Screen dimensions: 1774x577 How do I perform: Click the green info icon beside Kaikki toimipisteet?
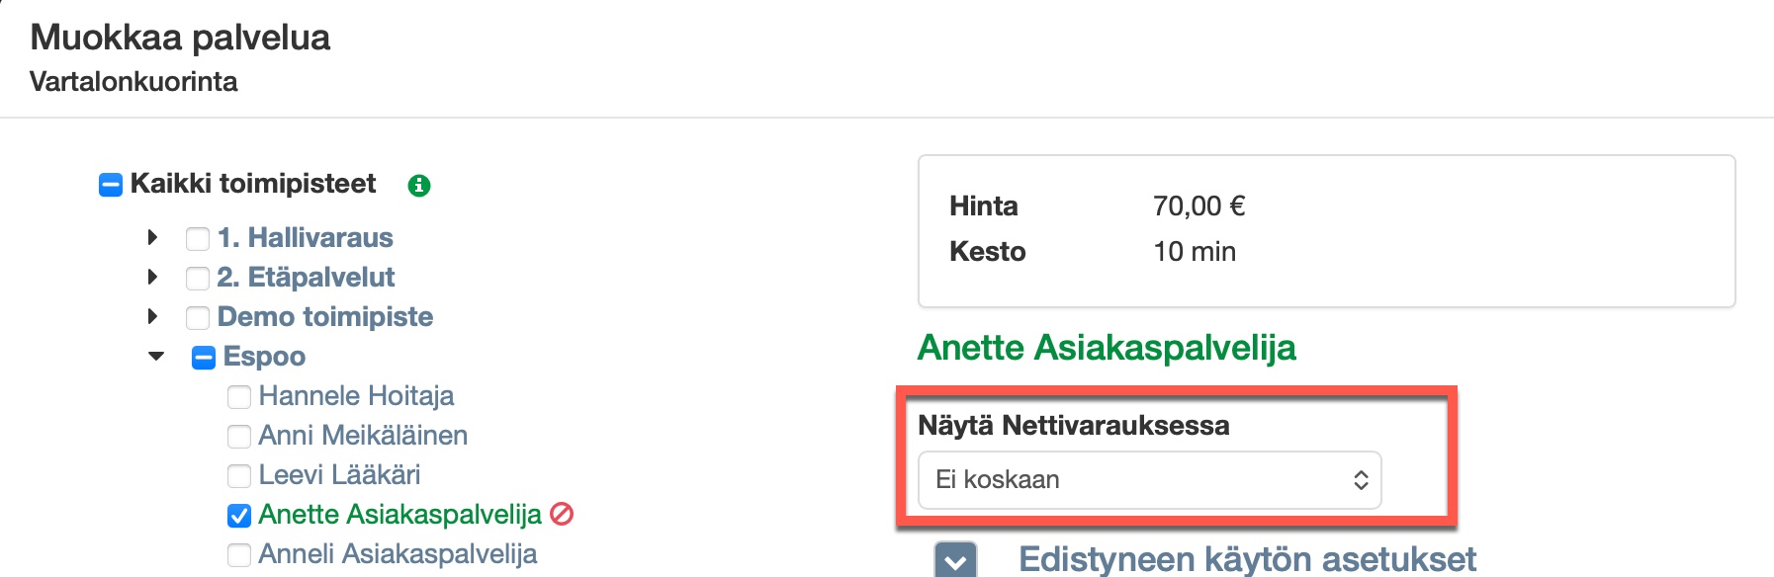pos(419,185)
